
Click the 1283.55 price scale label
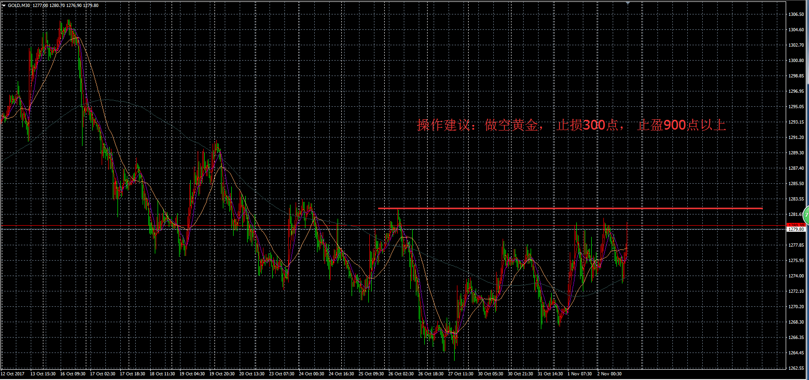click(x=796, y=199)
